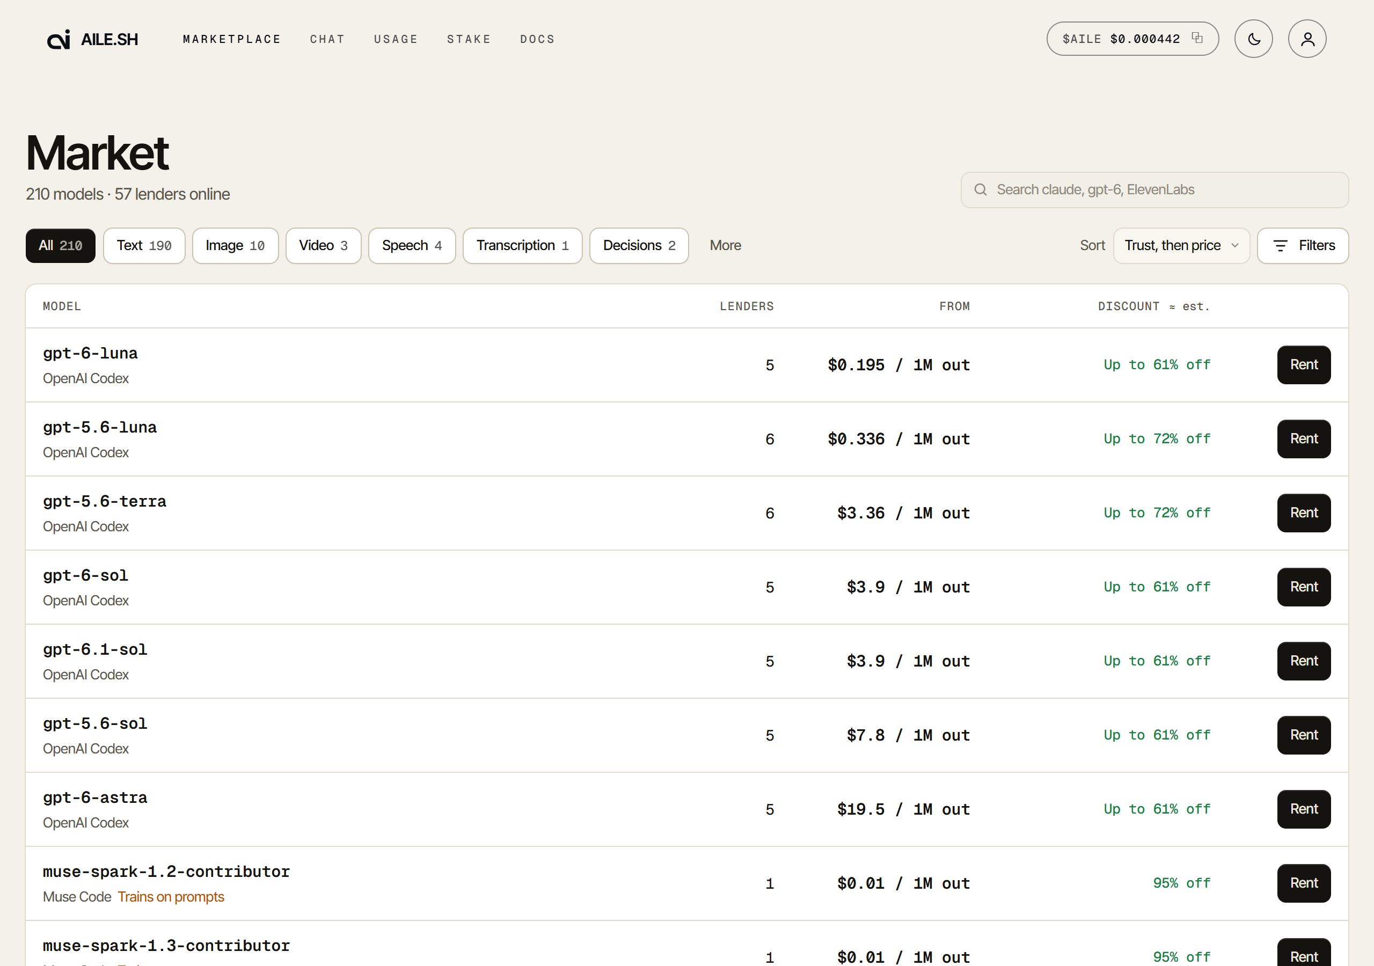Rent the gpt-6-sol model
The image size is (1374, 966).
tap(1303, 587)
